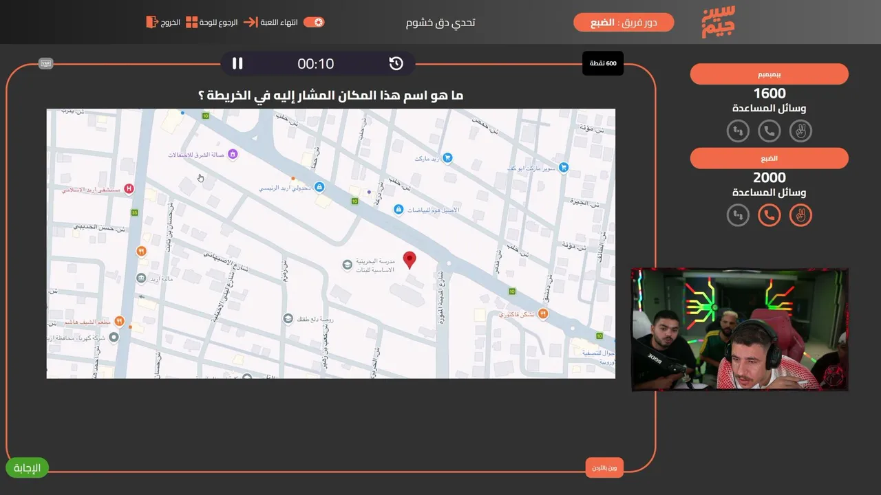Click the صالة الشرق للاحتفالات purple marker
881x495 pixels.
tap(232, 154)
